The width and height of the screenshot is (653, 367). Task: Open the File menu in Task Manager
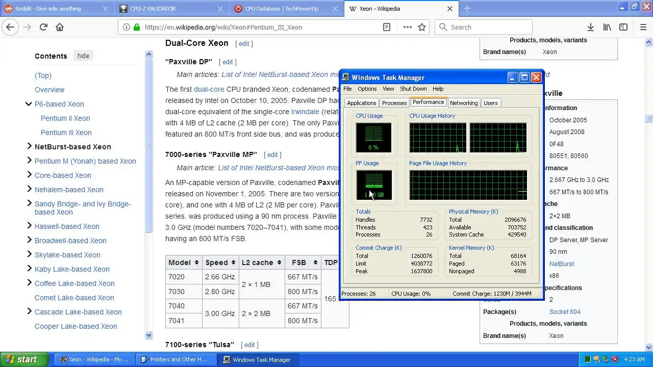point(347,89)
